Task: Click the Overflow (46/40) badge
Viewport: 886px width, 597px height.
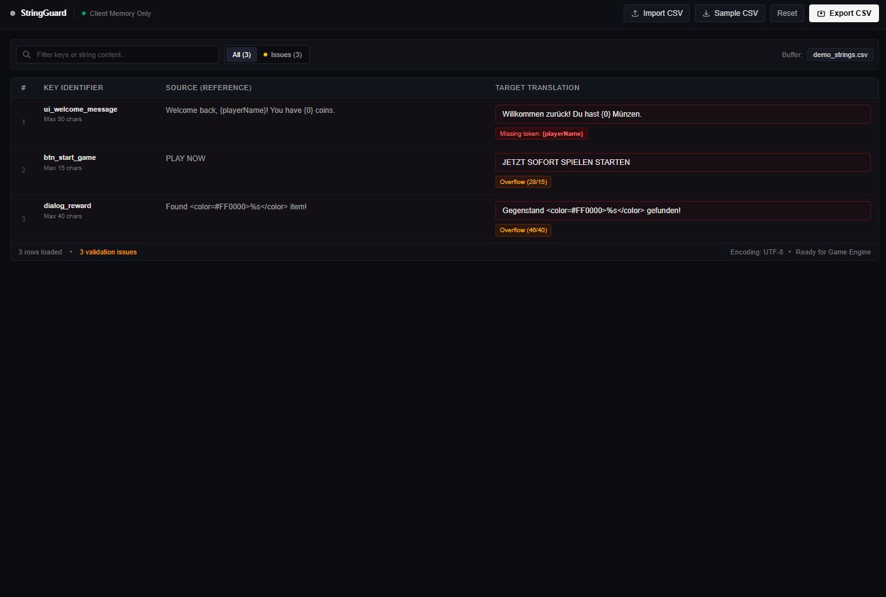Action: (x=523, y=230)
